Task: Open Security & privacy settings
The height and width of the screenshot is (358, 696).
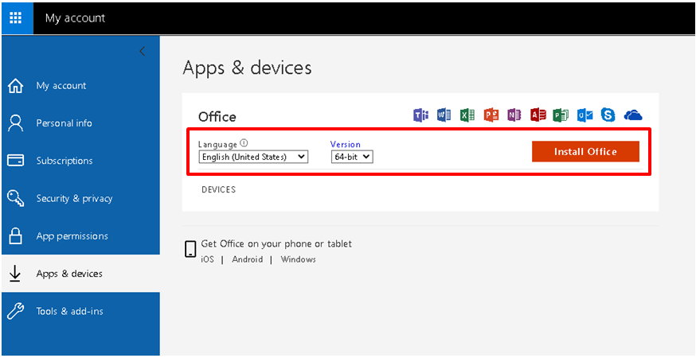Action: (x=74, y=198)
